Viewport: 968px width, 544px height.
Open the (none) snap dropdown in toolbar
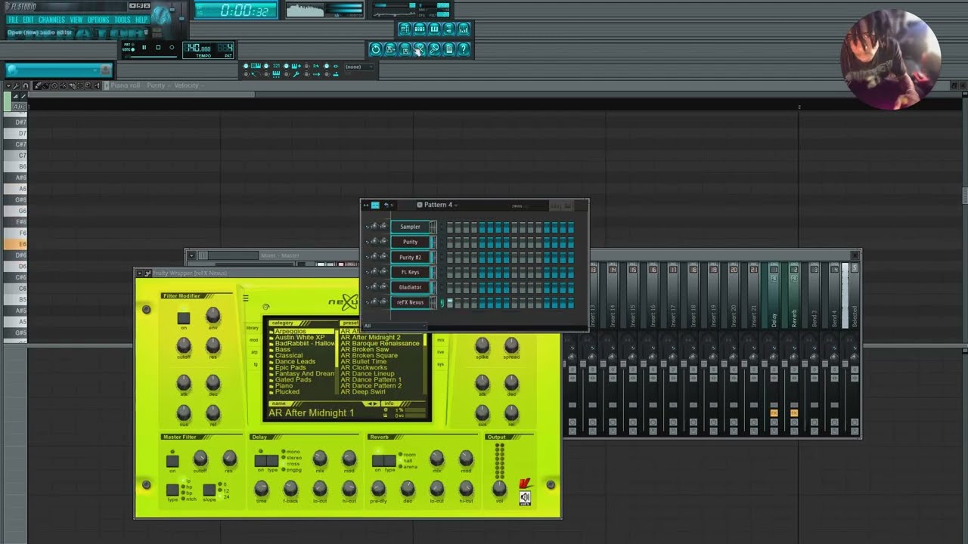pyautogui.click(x=359, y=66)
